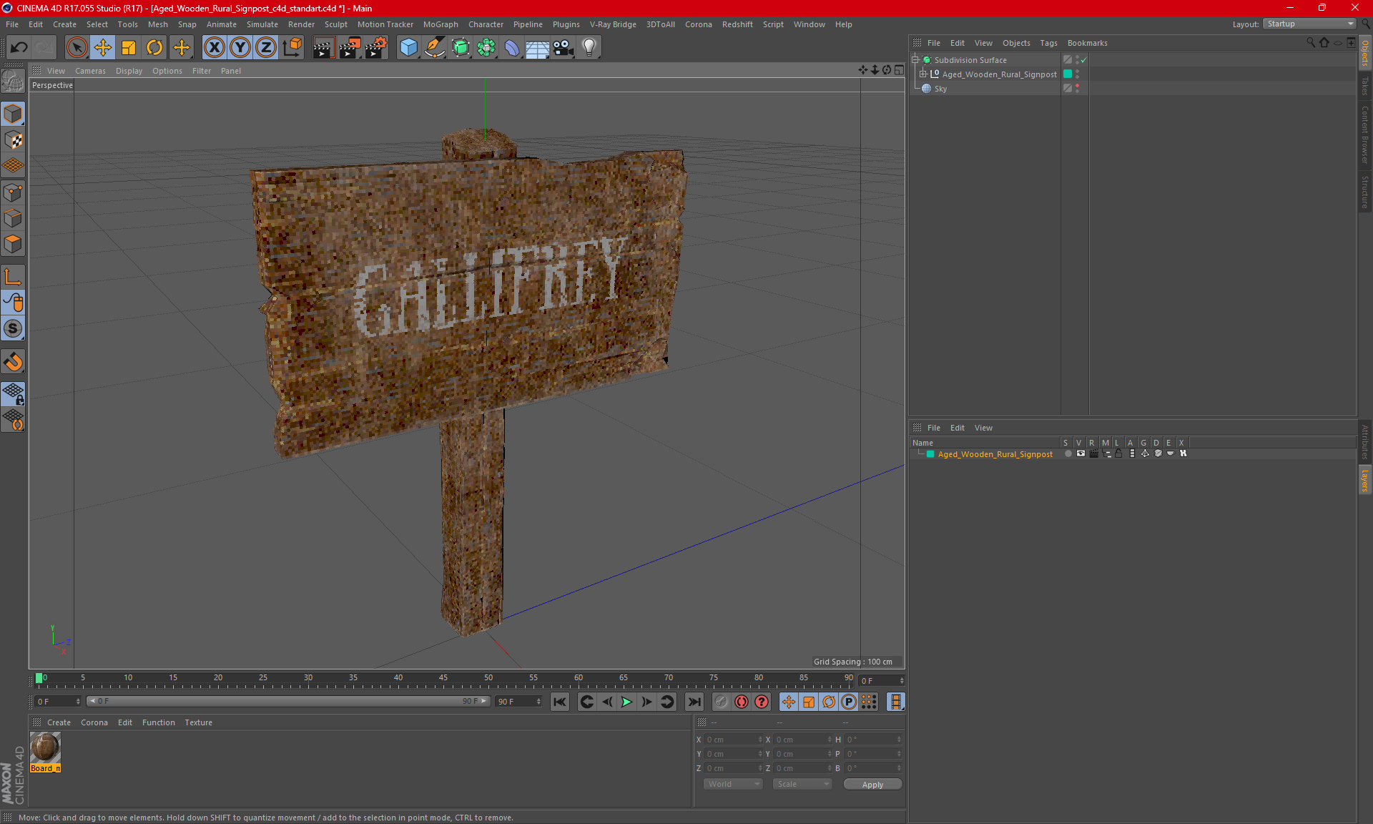Screen dimensions: 1373x824
Task: Switch to Edges mode
Action: pos(13,218)
